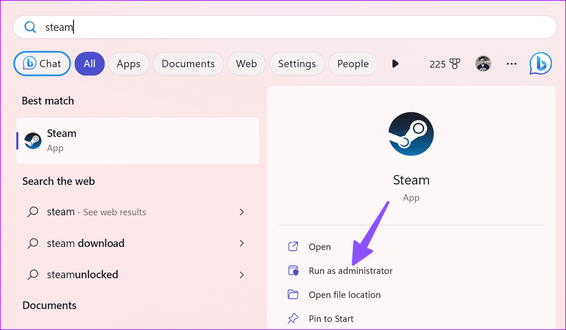Image resolution: width=566 pixels, height=330 pixels.
Task: Expand chevron for "steam - See web results"
Action: [x=242, y=212]
